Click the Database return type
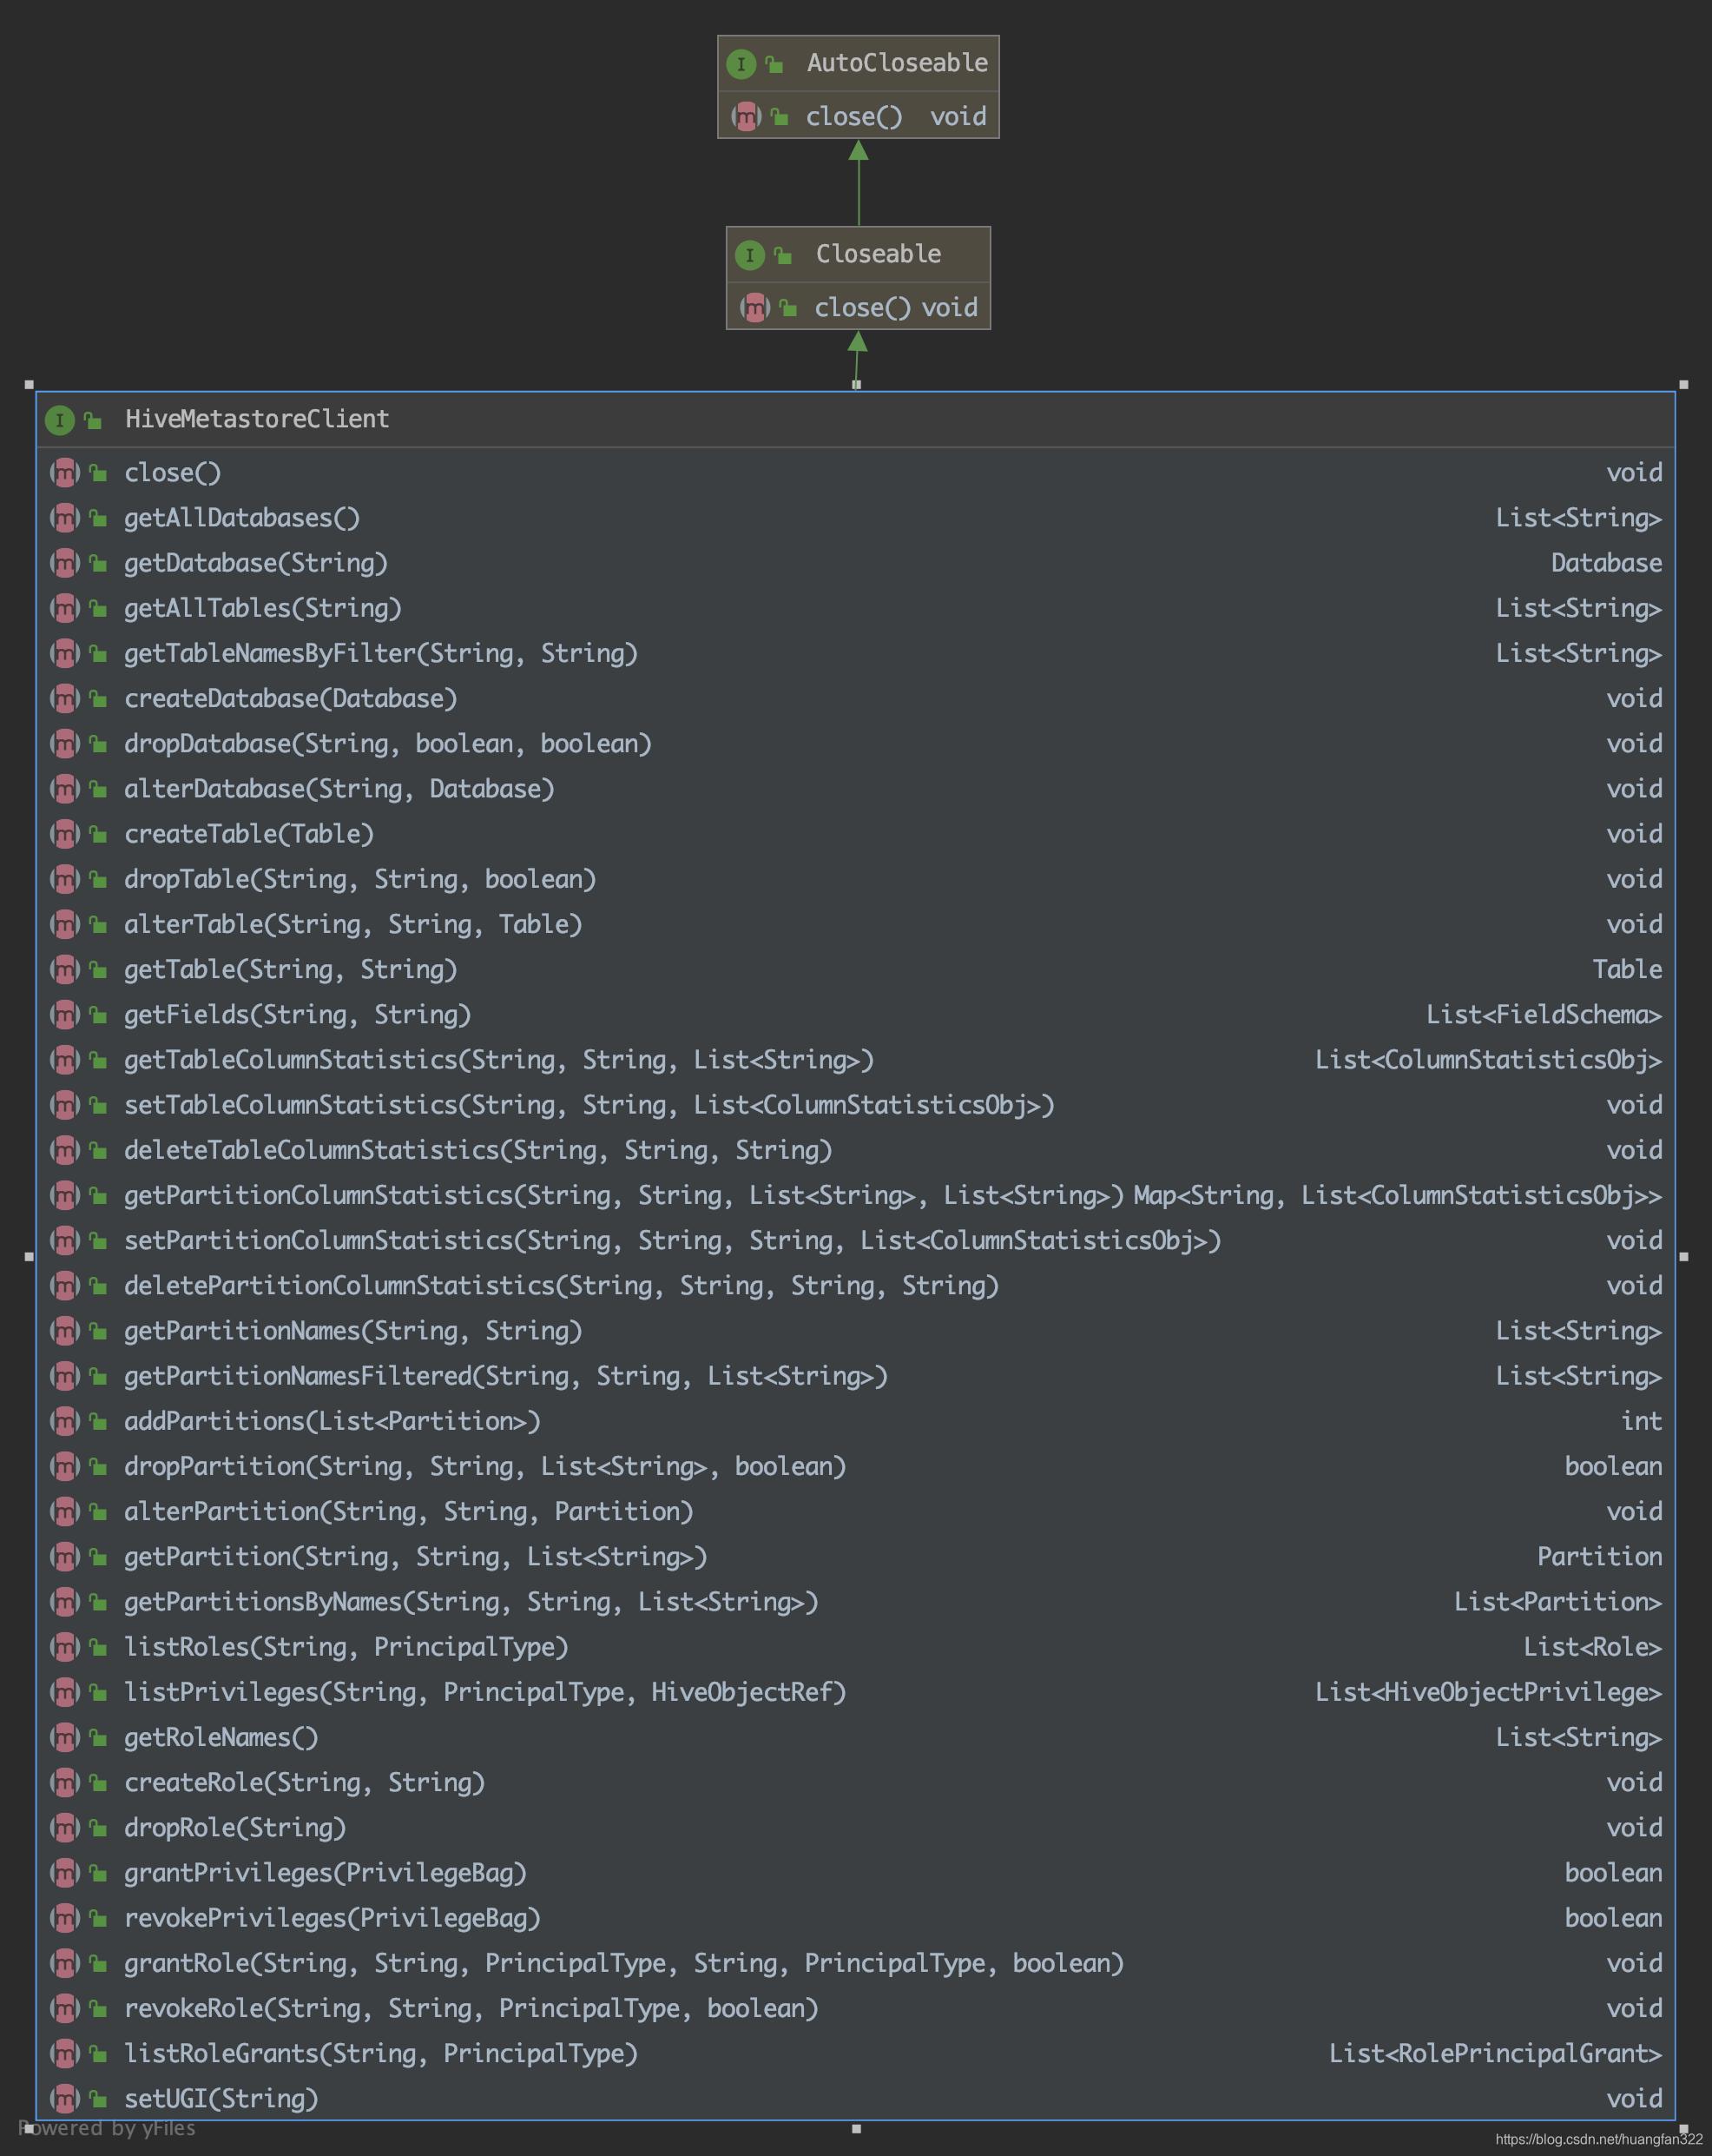Image resolution: width=1712 pixels, height=2156 pixels. tap(1606, 563)
